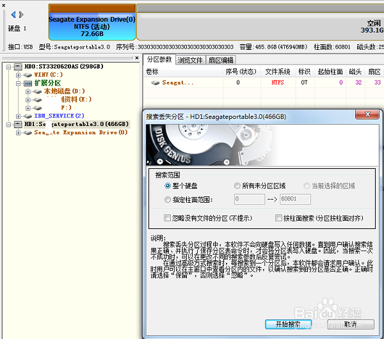Click 开始搜索 button
Image resolution: width=384 pixels, height=339 pixels.
(x=288, y=324)
